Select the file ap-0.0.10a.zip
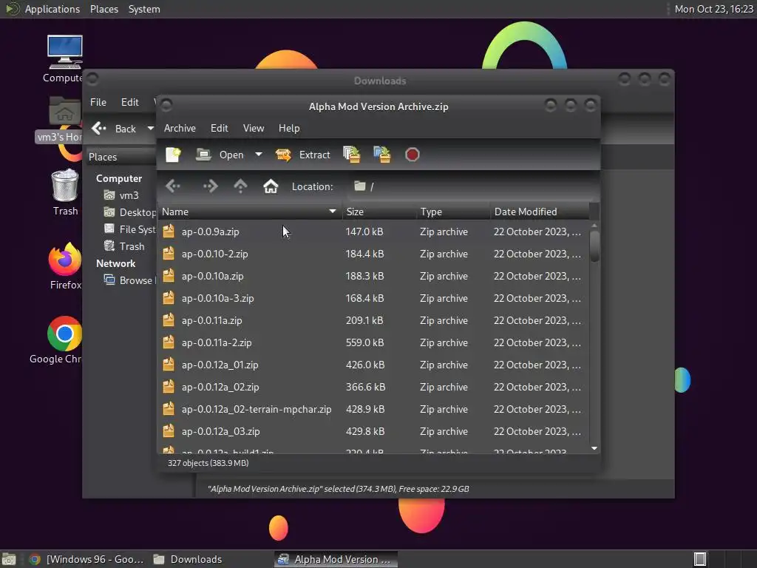757x568 pixels. [x=373, y=276]
